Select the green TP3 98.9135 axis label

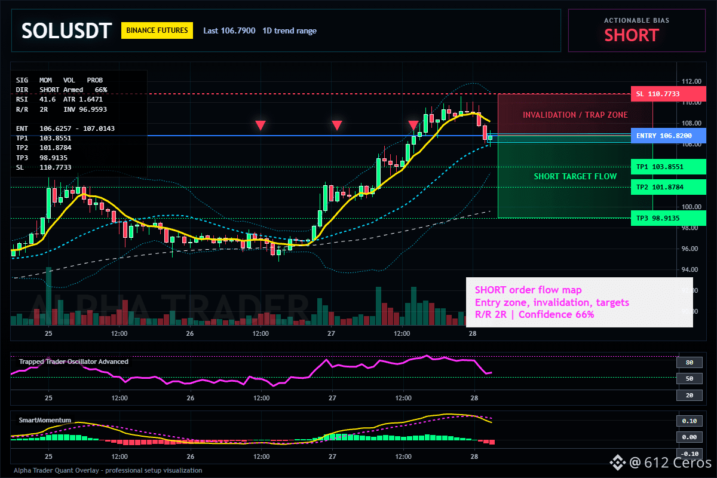(x=667, y=218)
